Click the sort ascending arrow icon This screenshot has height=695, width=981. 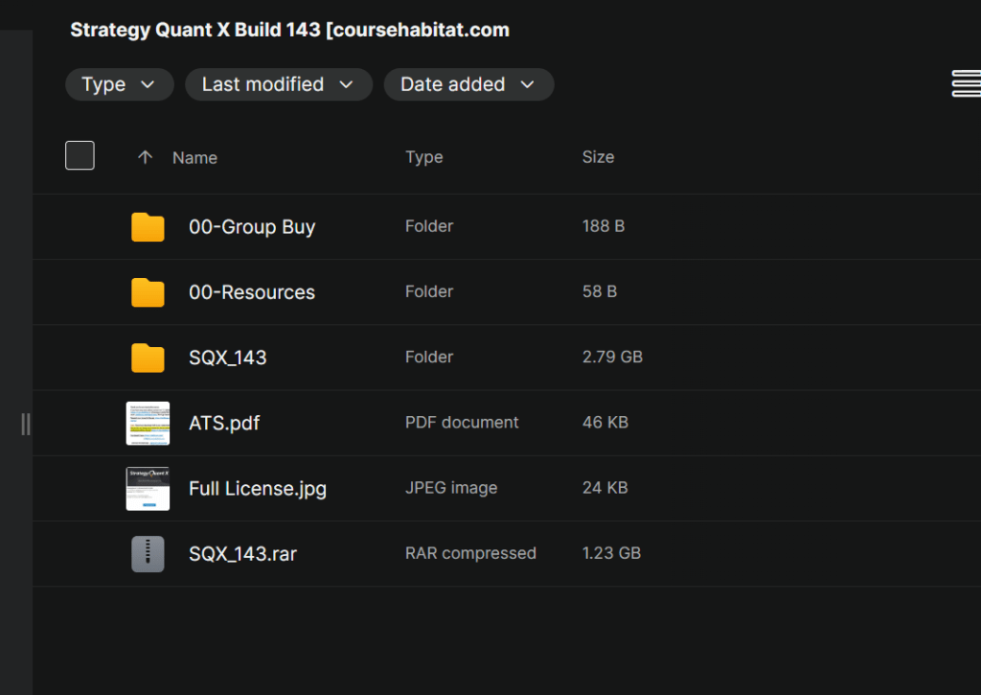[146, 157]
